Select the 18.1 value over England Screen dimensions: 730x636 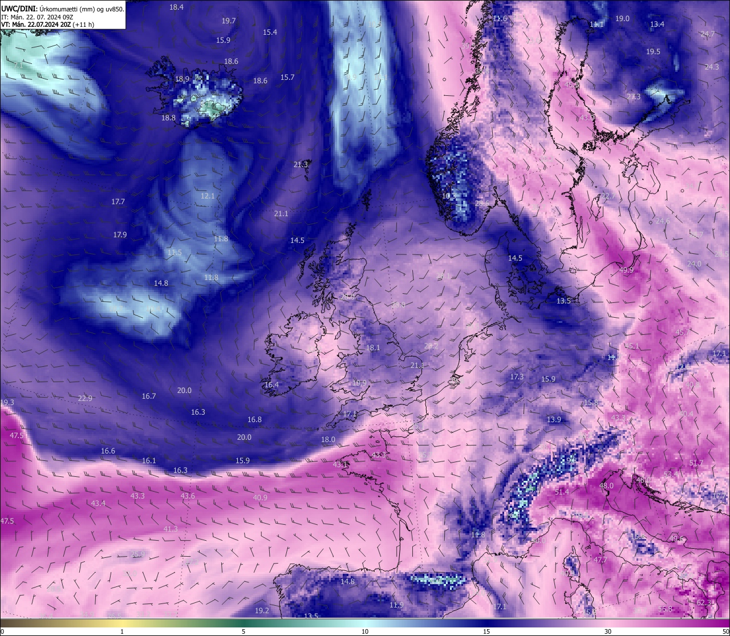click(373, 348)
